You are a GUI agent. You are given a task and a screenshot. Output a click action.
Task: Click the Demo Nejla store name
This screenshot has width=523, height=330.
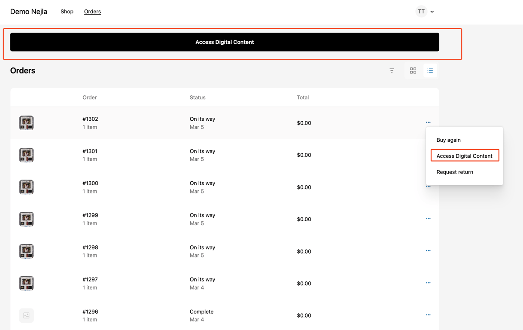29,12
